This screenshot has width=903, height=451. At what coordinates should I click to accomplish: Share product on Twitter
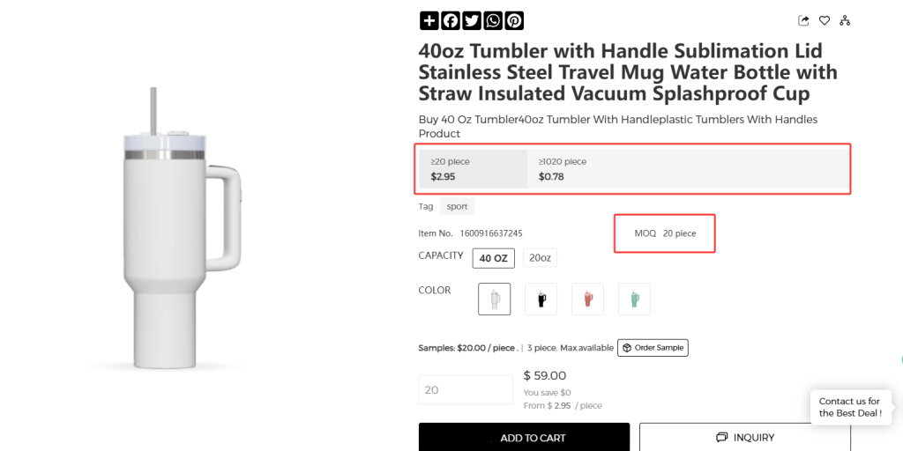click(x=472, y=21)
